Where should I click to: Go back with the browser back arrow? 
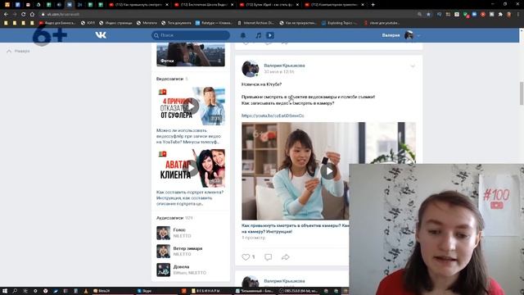point(6,15)
